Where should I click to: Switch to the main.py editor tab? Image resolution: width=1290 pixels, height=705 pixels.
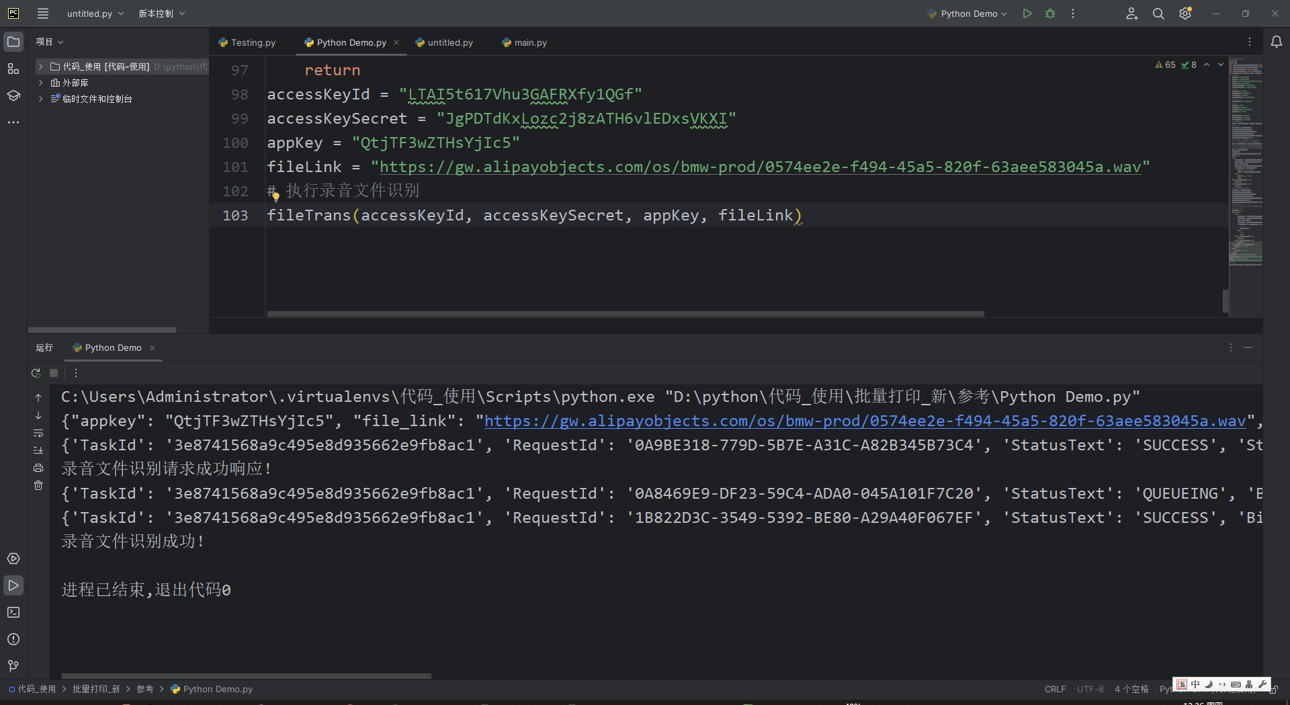coord(525,42)
